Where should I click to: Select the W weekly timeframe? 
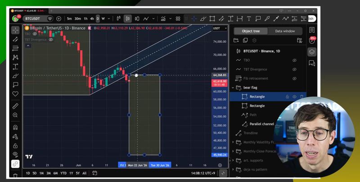tap(103, 19)
